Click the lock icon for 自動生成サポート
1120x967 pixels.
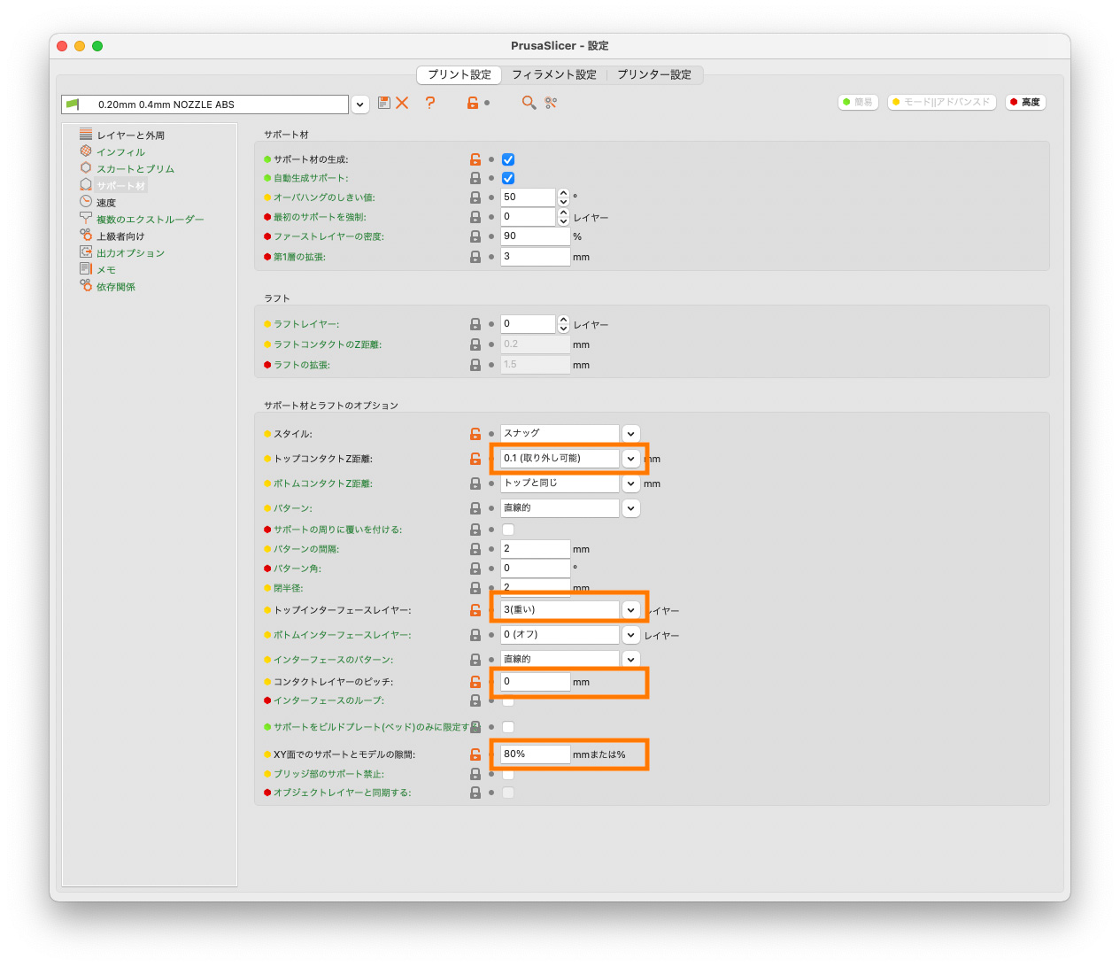point(475,178)
